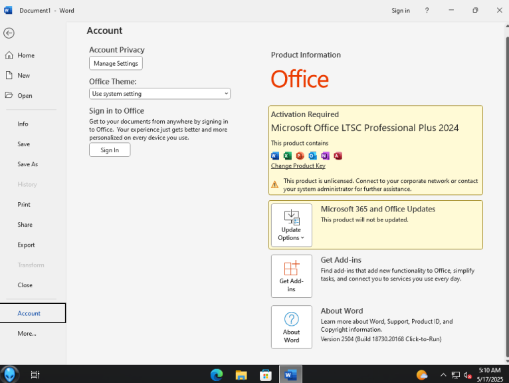Open the Share option
The width and height of the screenshot is (509, 383).
click(25, 225)
